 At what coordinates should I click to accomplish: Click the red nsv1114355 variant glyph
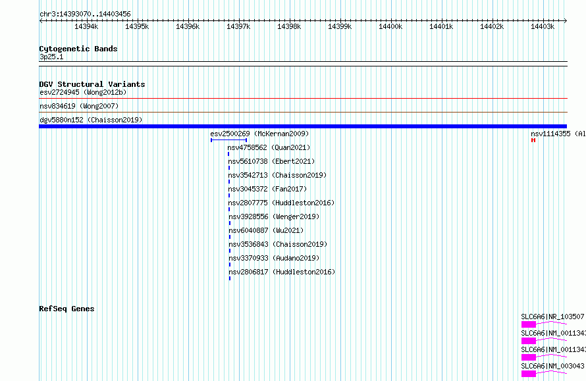pos(533,140)
